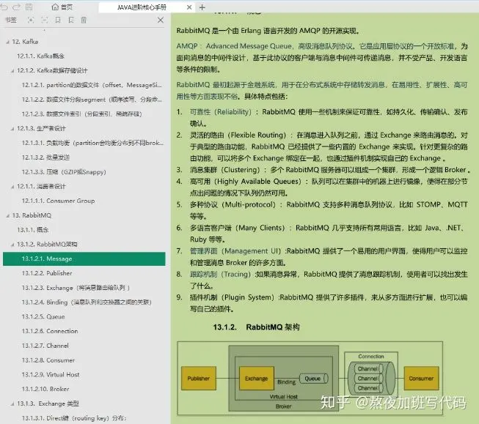The image size is (479, 424).
Task: Collapse the 13. RabbitMQ bookmark
Action: (x=7, y=216)
